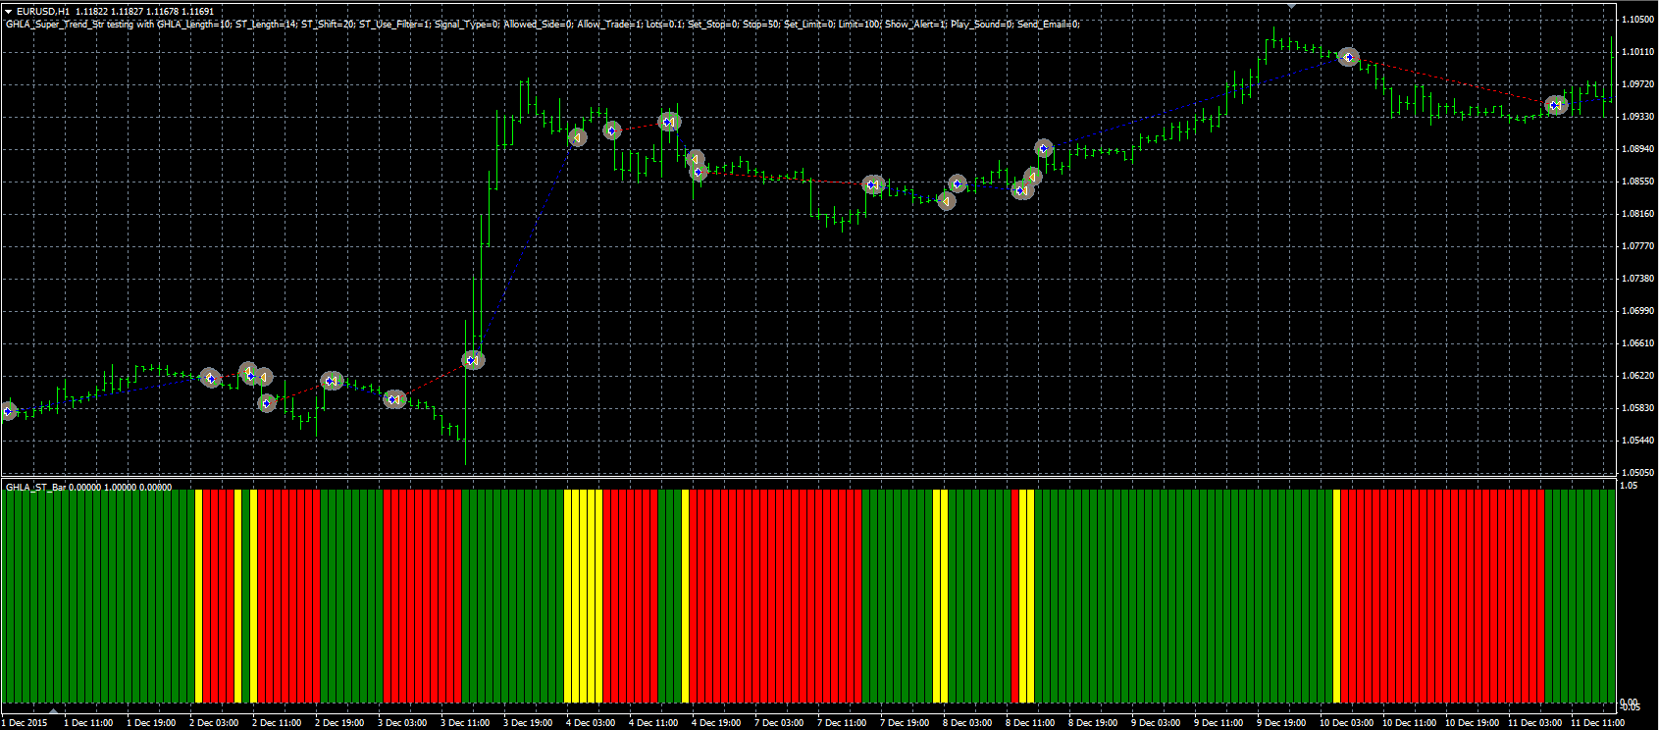Click the 10 Dec 19:00 time axis label

[x=1473, y=723]
